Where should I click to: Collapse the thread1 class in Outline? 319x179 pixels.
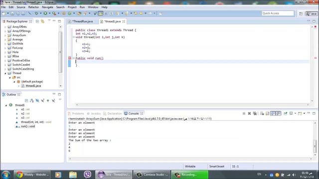(x=6, y=105)
